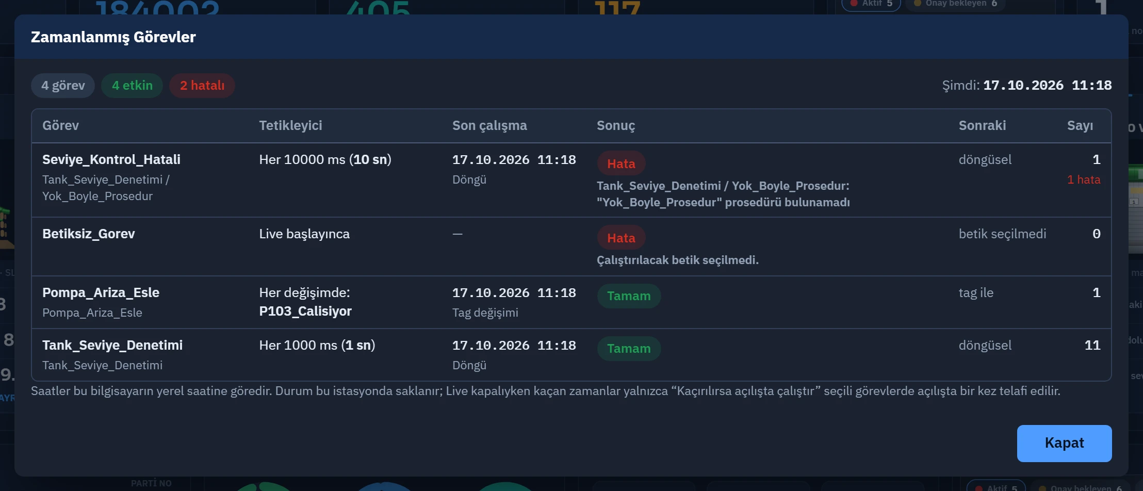The image size is (1143, 491).
Task: Click the count 11 in Tank_Seviye_Denetimi row
Action: click(x=1092, y=346)
